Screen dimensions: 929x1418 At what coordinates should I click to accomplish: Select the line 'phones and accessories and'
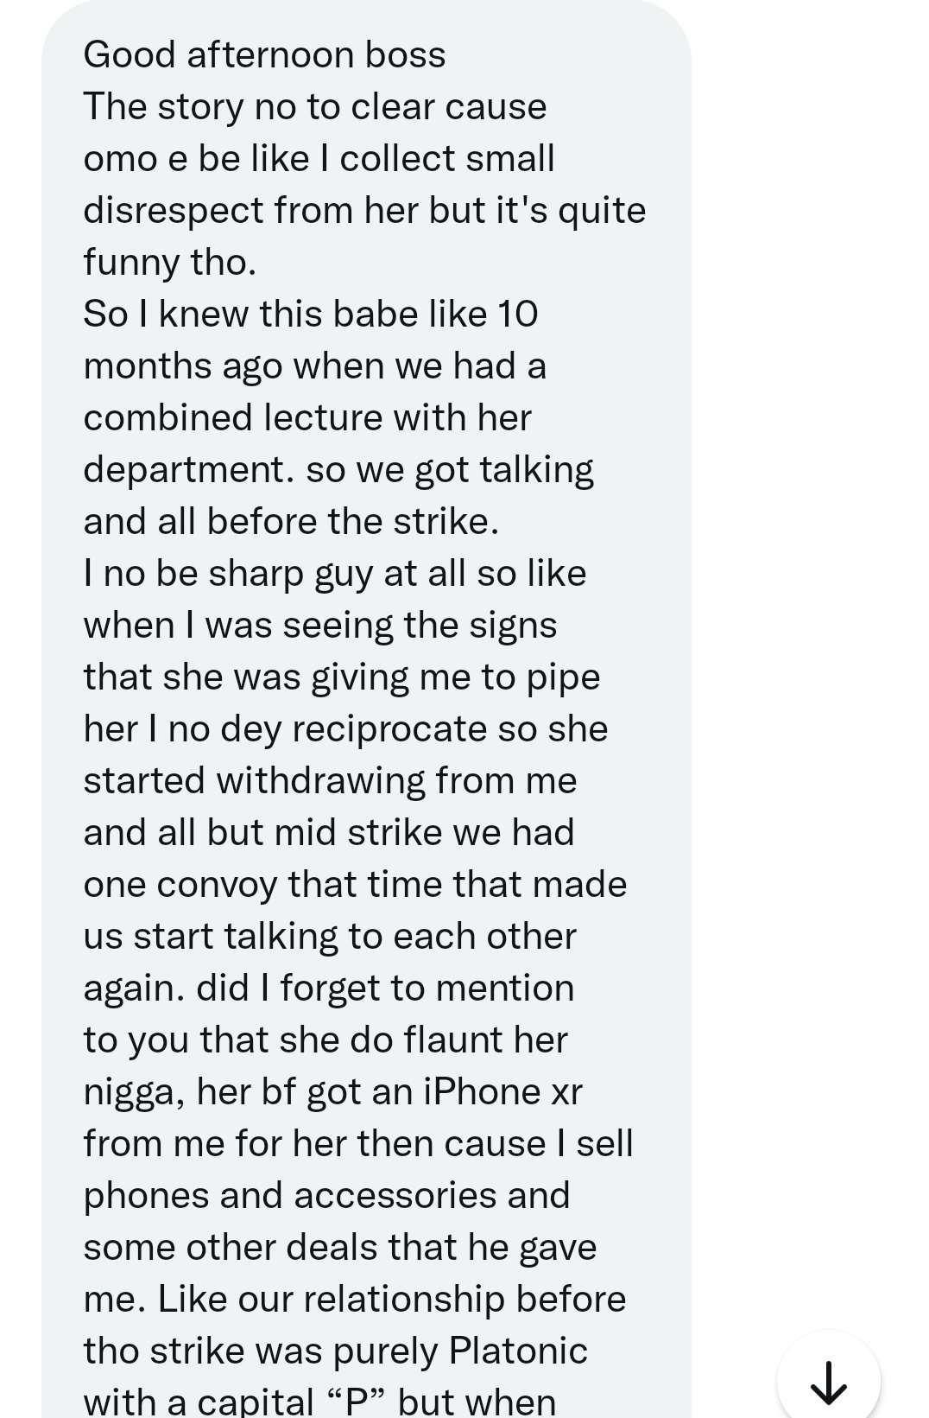[x=326, y=1196]
